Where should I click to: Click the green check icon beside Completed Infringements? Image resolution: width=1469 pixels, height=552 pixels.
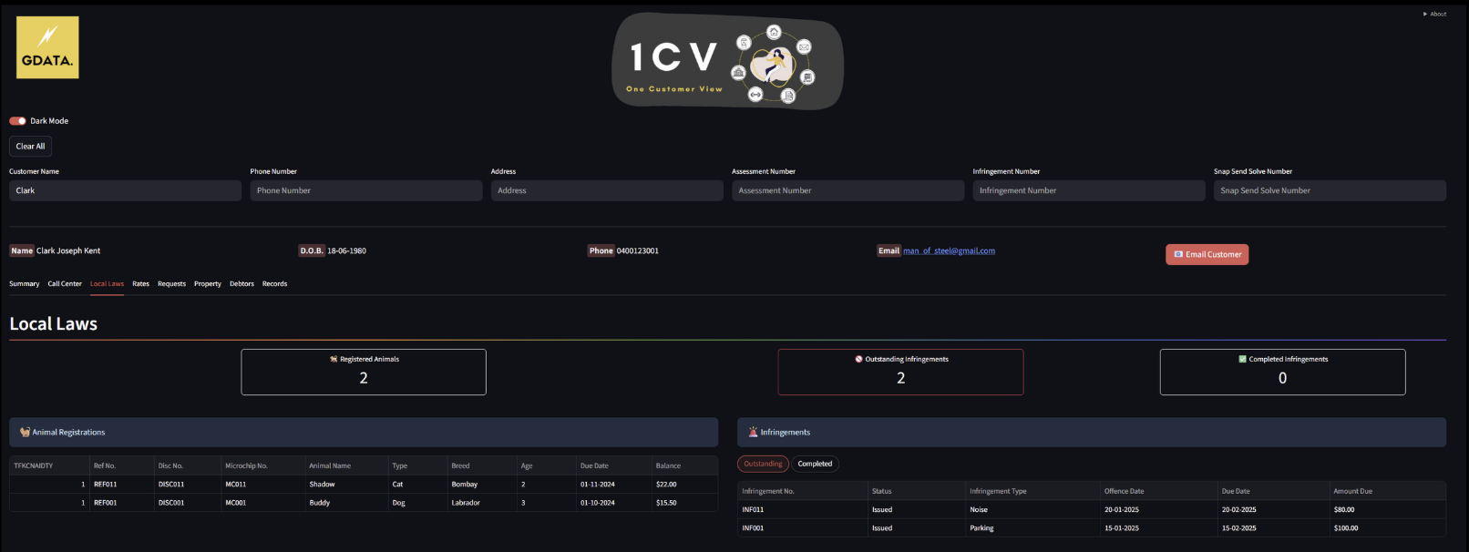click(x=1242, y=359)
